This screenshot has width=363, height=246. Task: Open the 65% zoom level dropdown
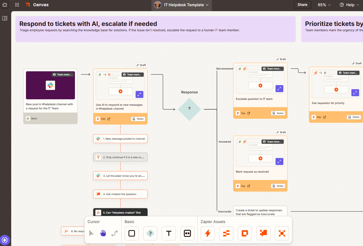(x=324, y=5)
